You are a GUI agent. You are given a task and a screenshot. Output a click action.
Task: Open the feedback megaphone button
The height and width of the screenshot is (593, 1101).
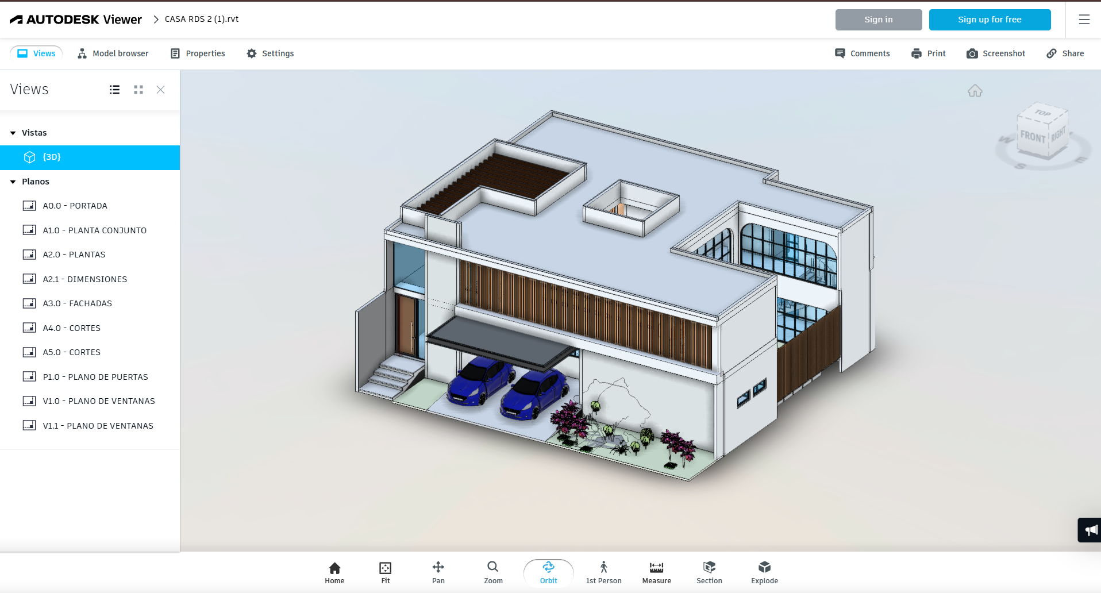pos(1090,530)
